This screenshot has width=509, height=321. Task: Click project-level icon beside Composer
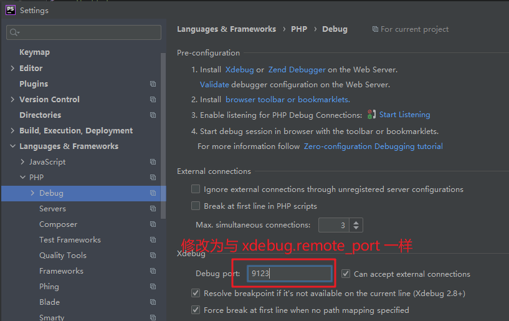pyautogui.click(x=153, y=224)
